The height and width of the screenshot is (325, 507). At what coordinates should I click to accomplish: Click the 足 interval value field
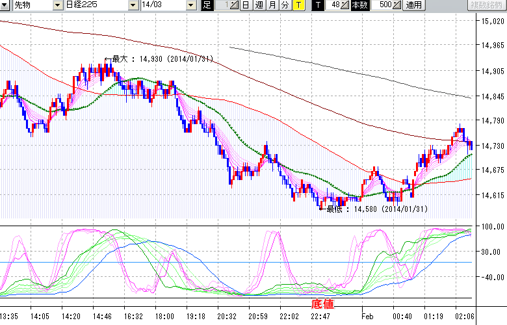pyautogui.click(x=221, y=5)
